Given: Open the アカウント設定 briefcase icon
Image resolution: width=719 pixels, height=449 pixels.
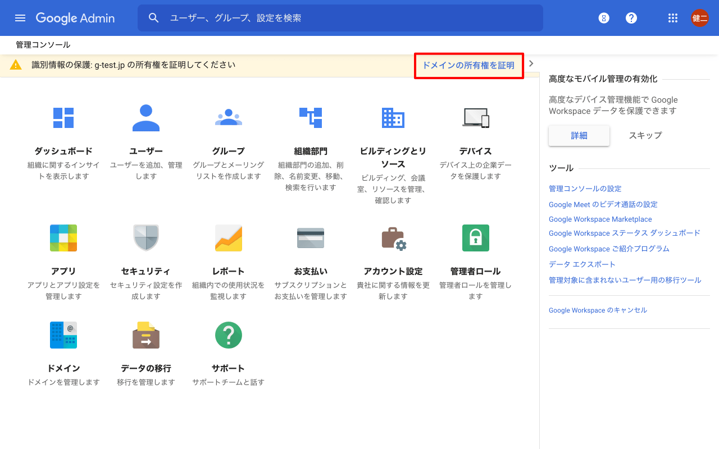Looking at the screenshot, I should (394, 239).
